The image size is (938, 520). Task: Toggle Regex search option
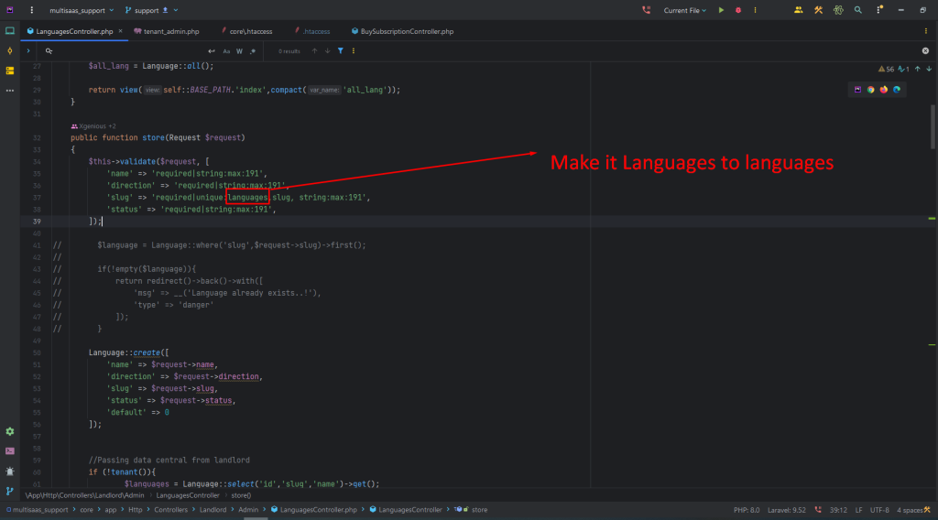(253, 51)
